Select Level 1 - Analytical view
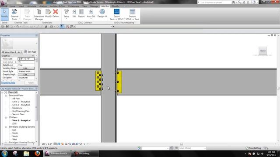 click(x=21, y=102)
